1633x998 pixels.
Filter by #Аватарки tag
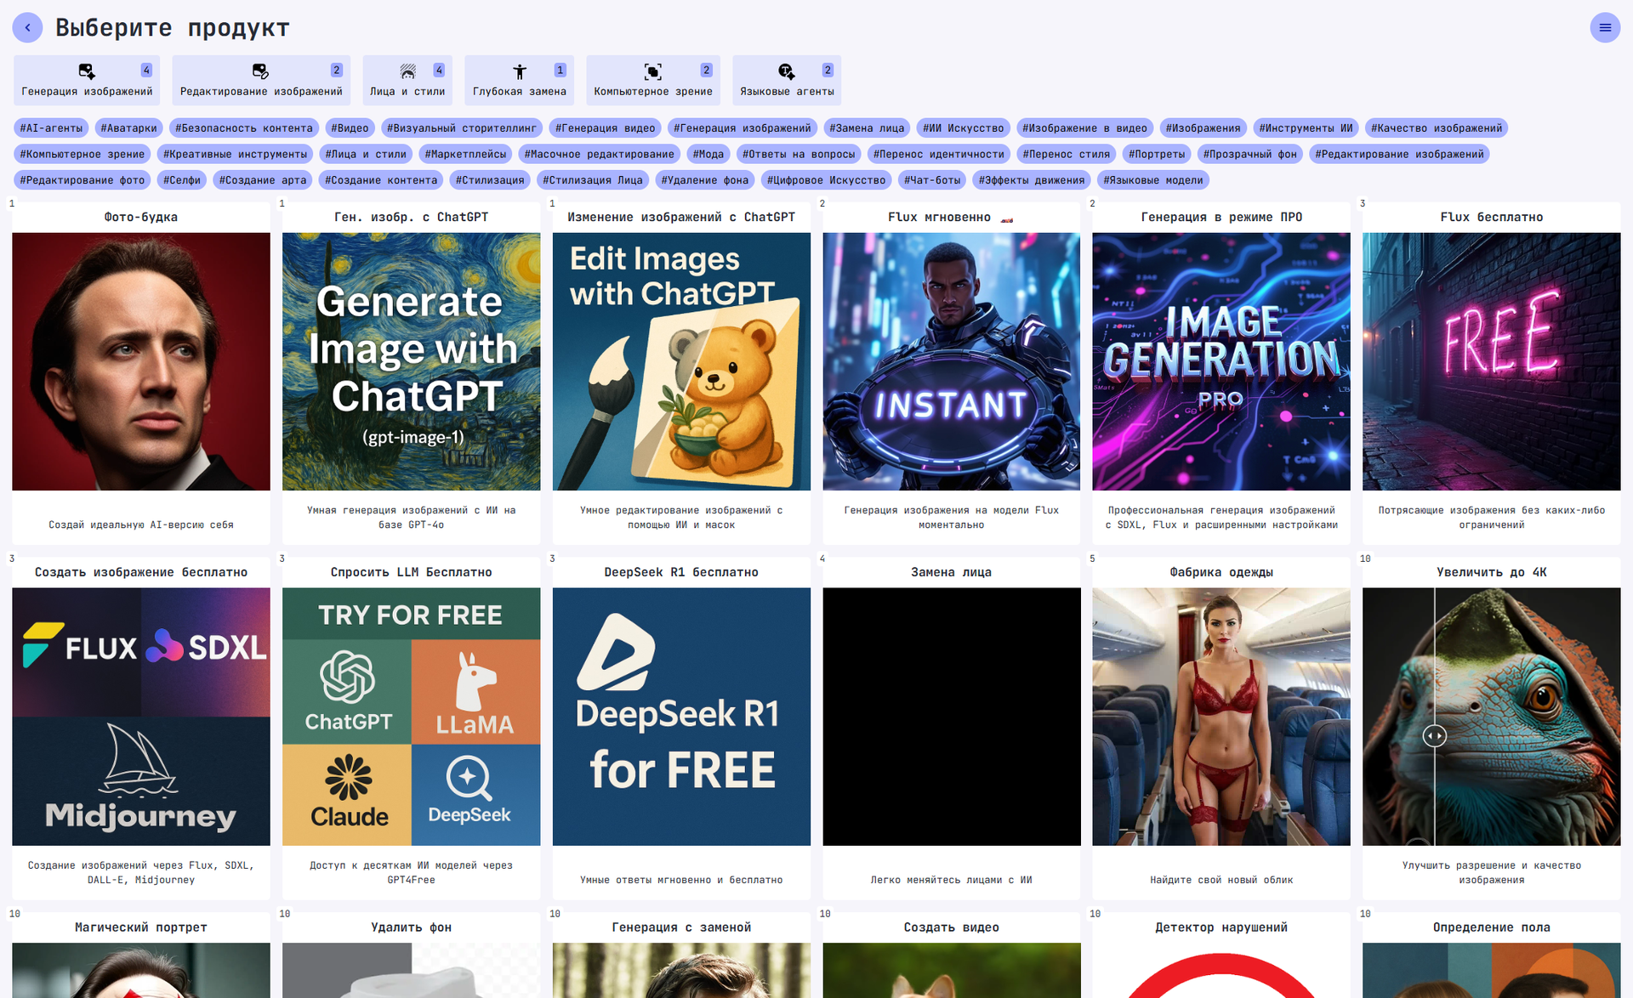[129, 128]
